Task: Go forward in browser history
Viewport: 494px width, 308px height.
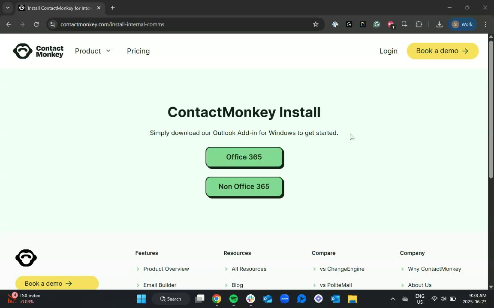Action: coord(22,24)
